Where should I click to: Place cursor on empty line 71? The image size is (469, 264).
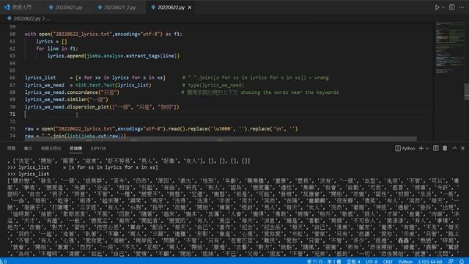[229, 114]
